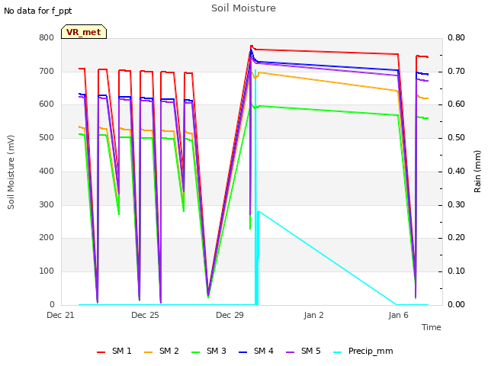This screenshot has height=366, width=488.
Task: Click the VR_met annotation box
Action: pos(84,32)
